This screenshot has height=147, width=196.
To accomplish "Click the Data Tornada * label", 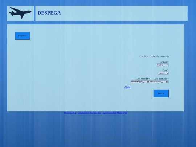I will [x=161, y=79].
